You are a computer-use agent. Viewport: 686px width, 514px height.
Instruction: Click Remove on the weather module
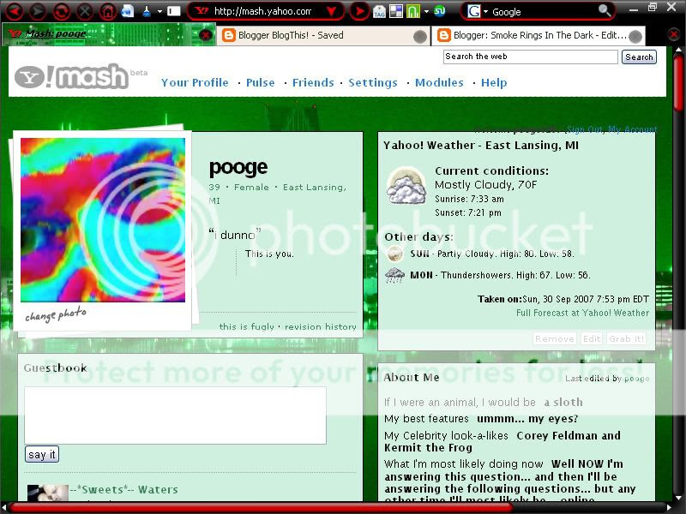554,338
